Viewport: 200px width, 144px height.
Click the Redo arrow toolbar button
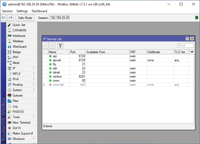click(x=11, y=18)
